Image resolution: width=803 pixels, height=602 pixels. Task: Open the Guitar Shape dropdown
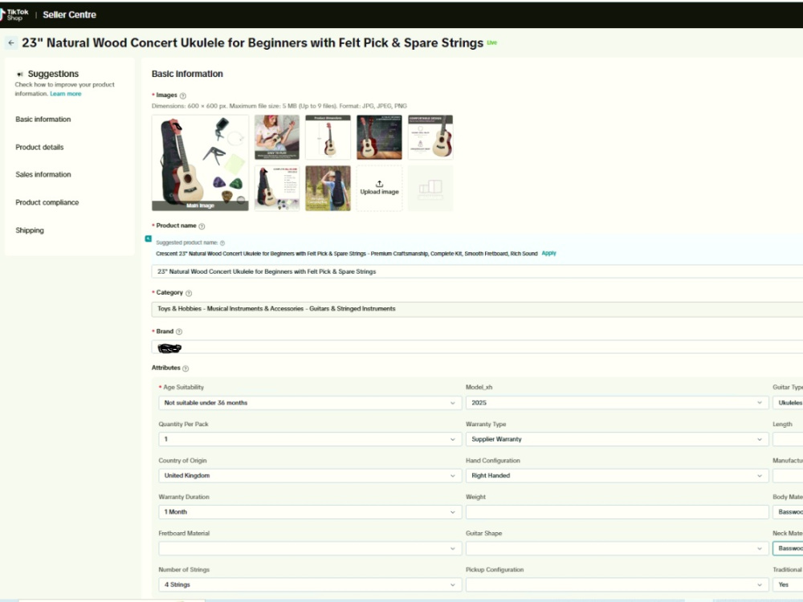(617, 548)
